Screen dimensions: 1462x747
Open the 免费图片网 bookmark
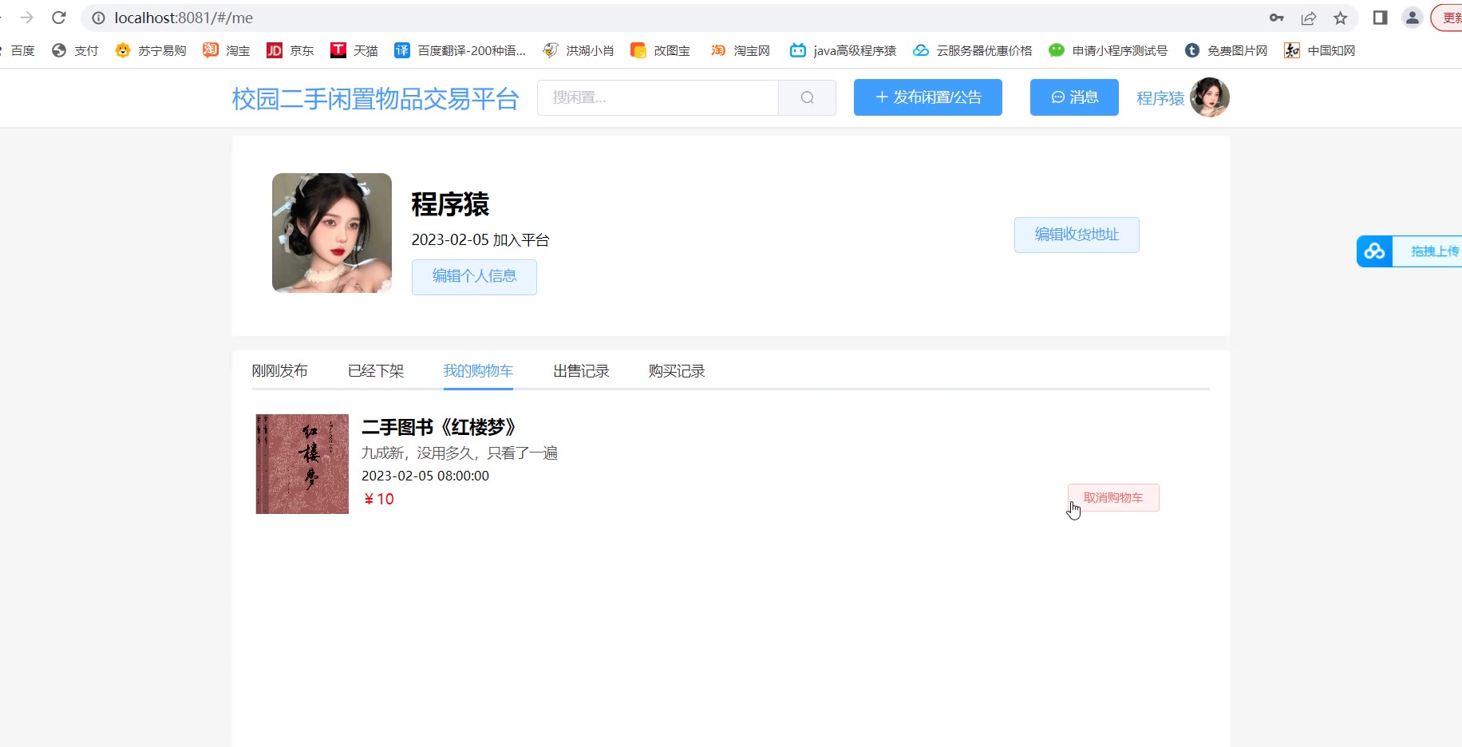point(1226,50)
